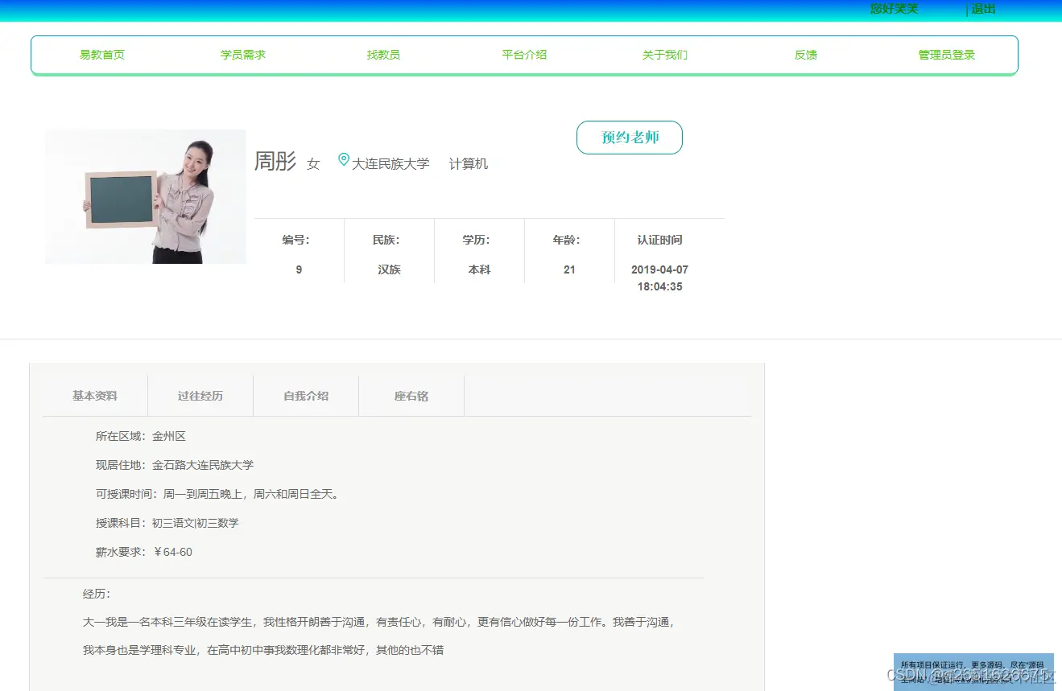Click the 2019-04-07 certification timestamp

pos(659,269)
